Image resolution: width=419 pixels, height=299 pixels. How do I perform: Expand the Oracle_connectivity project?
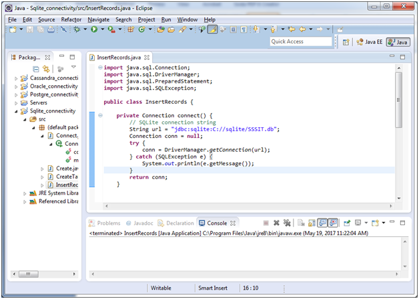(16, 87)
